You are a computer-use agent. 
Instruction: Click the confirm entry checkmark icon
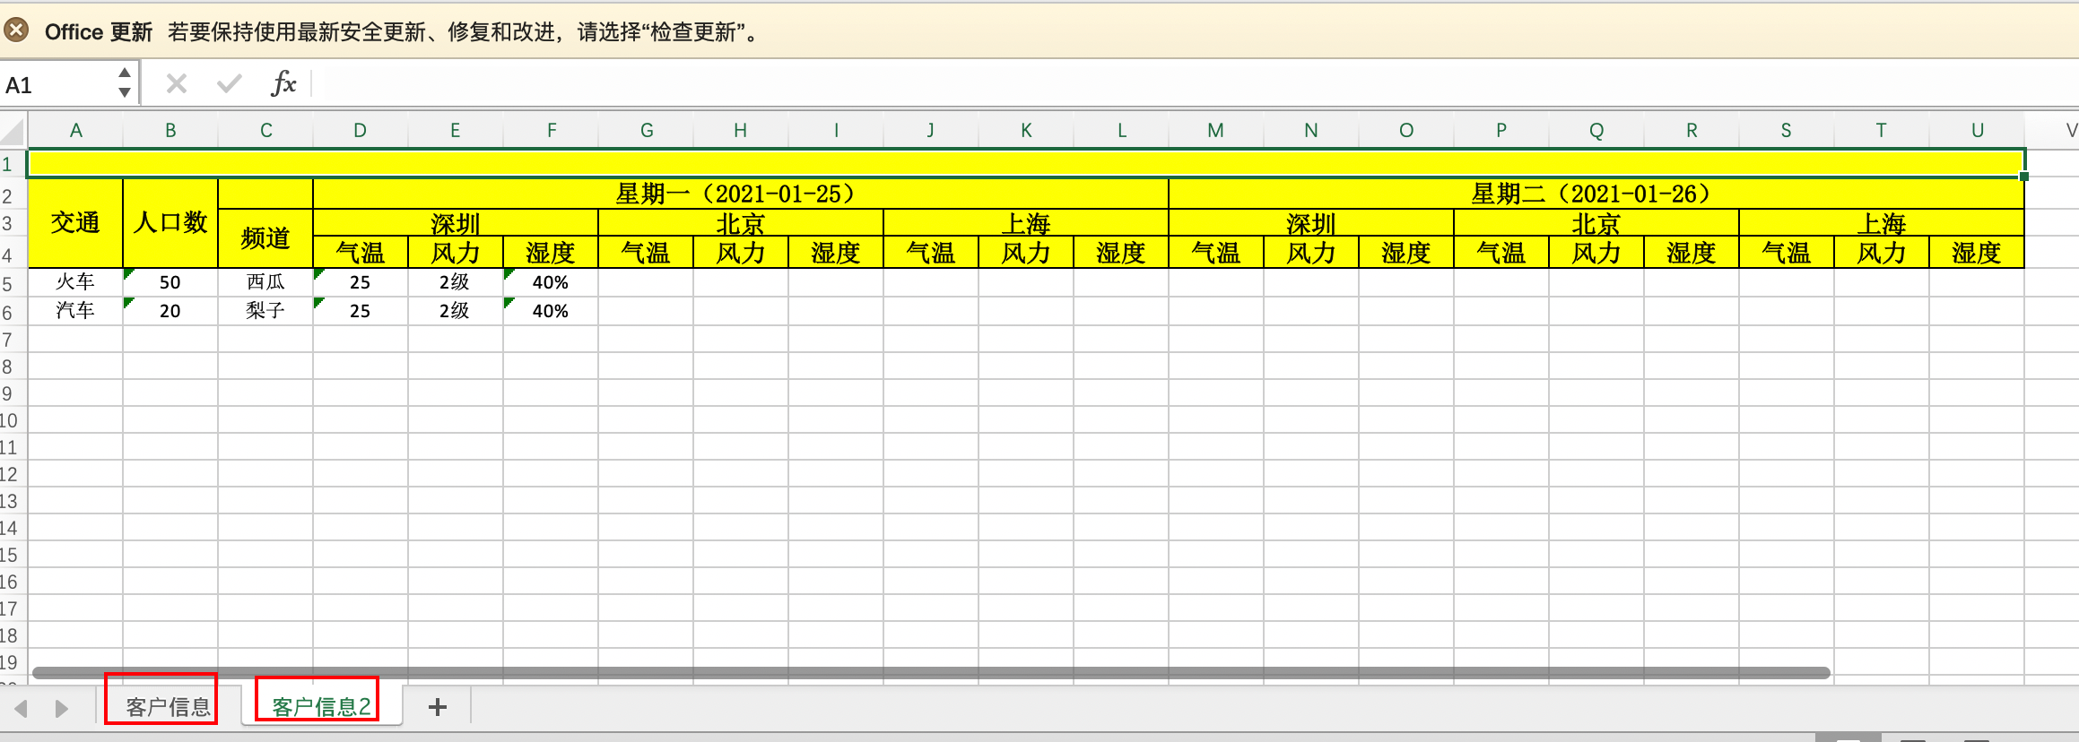click(230, 84)
